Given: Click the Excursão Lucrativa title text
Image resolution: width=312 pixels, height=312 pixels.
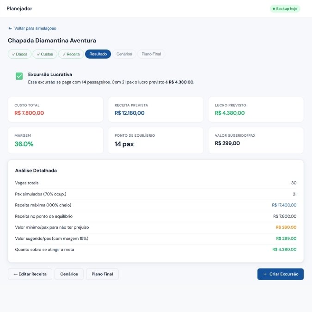Looking at the screenshot, I should click(50, 74).
